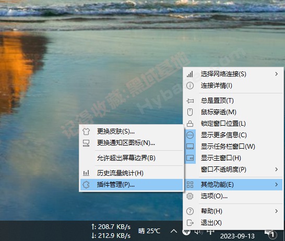The width and height of the screenshot is (285, 241).
Task: Click the 2023-09-13 taskbar date
Action: 238,236
